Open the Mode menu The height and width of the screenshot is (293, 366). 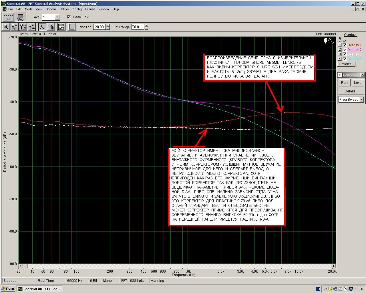tap(29, 9)
